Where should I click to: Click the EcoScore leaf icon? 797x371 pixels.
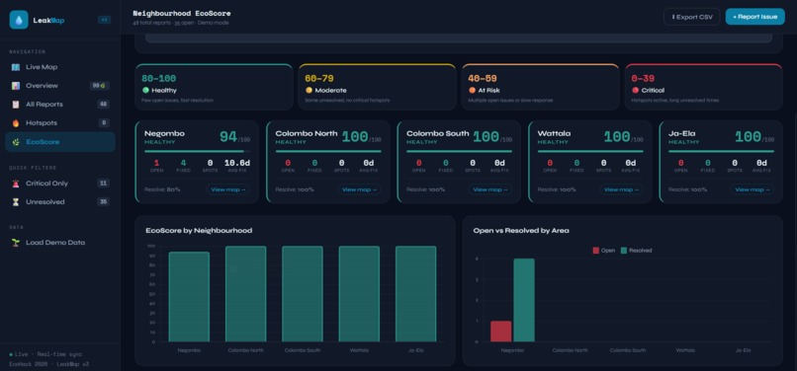click(x=16, y=142)
